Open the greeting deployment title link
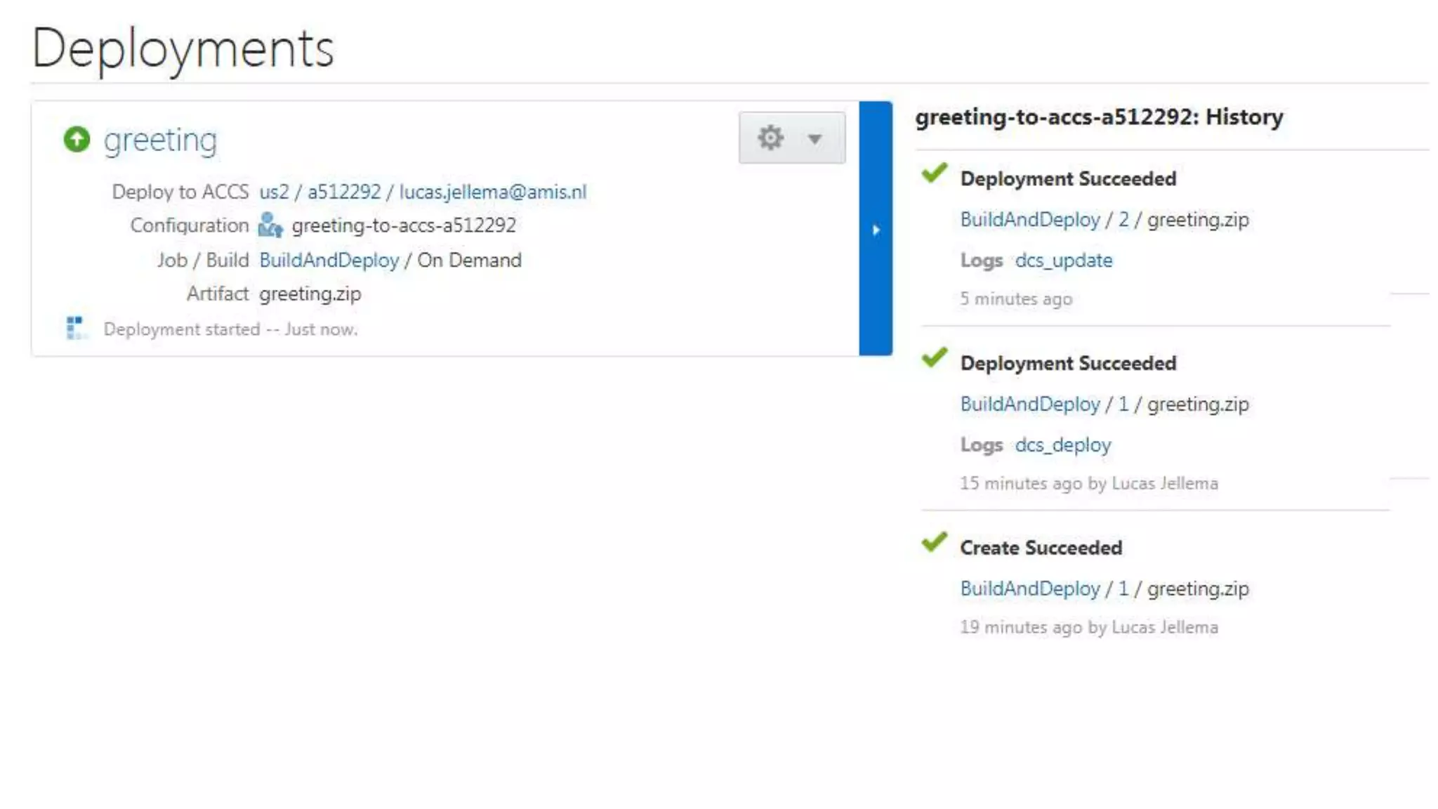Image resolution: width=1438 pixels, height=809 pixels. pos(160,139)
